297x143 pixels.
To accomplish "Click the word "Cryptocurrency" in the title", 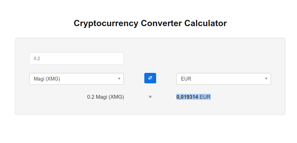I will click(x=106, y=23).
